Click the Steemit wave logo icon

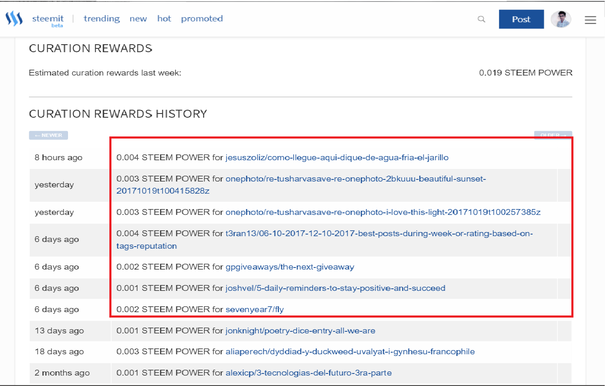(x=14, y=19)
